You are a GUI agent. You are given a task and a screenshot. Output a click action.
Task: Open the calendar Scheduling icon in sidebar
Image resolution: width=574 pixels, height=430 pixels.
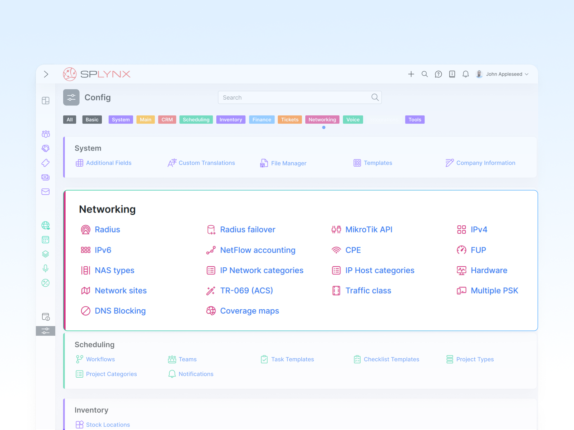tap(46, 240)
